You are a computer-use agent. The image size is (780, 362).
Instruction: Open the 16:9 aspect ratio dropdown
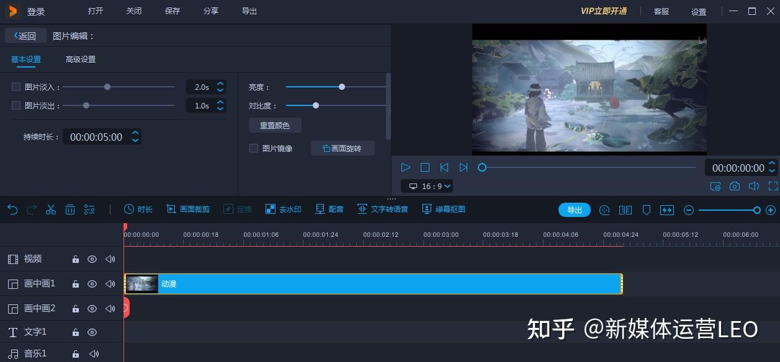tap(428, 186)
